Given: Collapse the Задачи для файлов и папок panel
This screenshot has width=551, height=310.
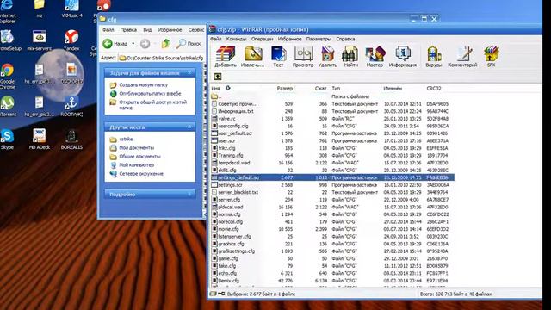Looking at the screenshot, I should (x=189, y=72).
